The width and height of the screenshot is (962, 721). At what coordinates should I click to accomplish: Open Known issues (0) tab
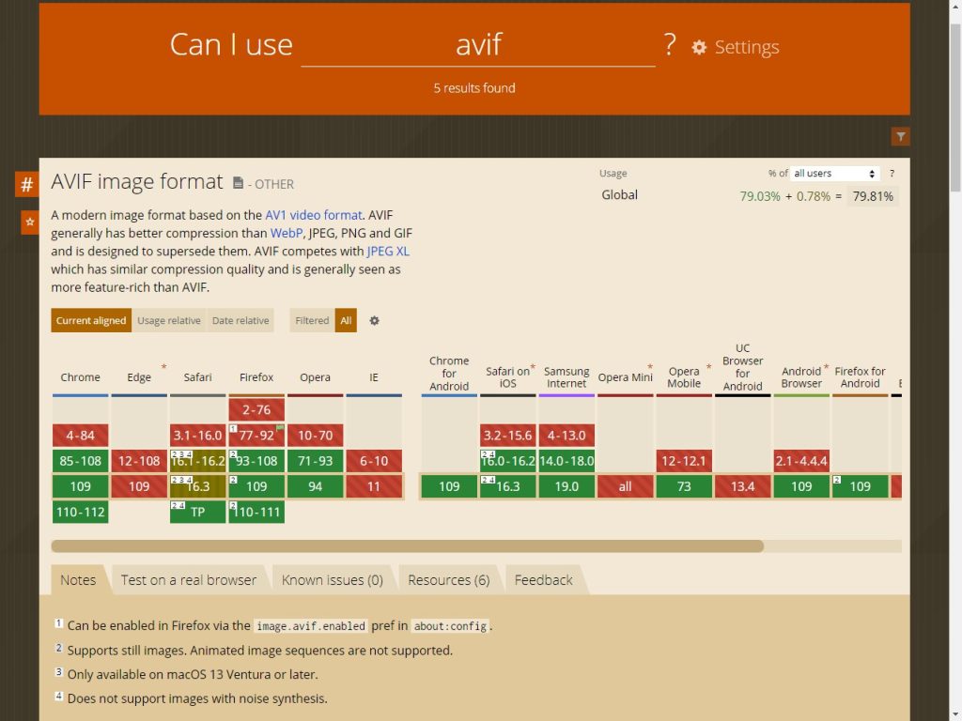click(x=332, y=580)
